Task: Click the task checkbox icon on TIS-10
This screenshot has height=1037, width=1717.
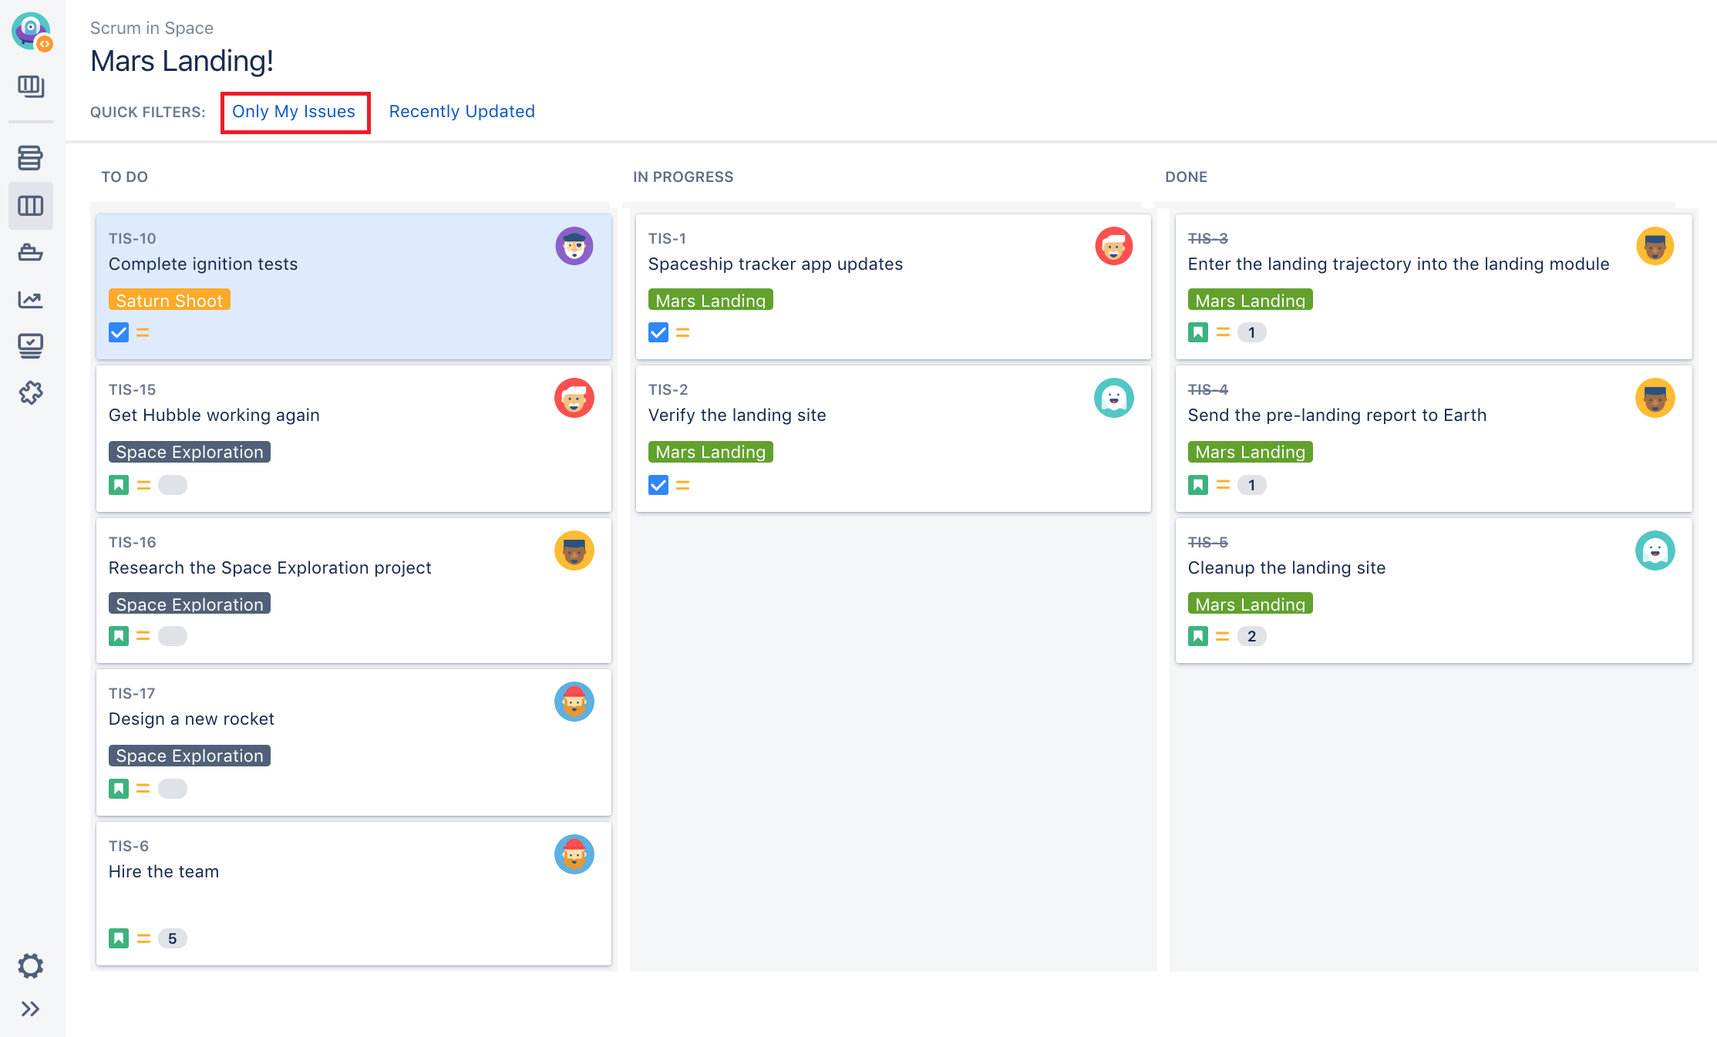Action: click(119, 333)
